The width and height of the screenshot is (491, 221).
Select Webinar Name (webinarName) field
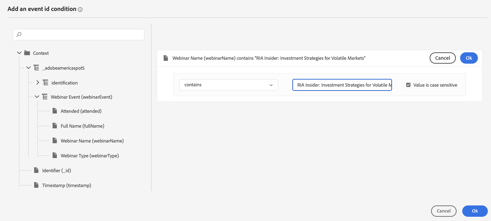(x=92, y=141)
